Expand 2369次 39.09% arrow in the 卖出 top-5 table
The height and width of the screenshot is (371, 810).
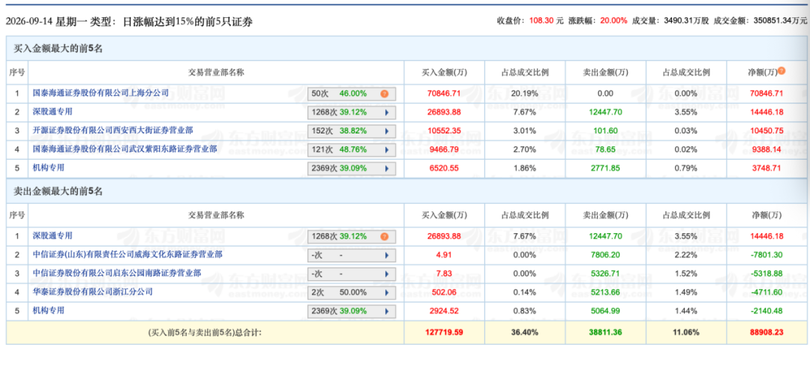(x=386, y=310)
